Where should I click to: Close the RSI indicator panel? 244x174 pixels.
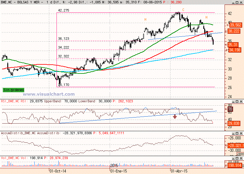tap(241, 101)
